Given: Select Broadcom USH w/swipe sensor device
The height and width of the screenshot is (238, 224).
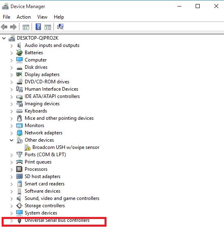Looking at the screenshot, I should pos(66,147).
